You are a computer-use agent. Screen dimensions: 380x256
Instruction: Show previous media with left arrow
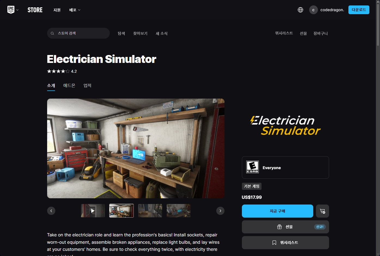click(51, 211)
